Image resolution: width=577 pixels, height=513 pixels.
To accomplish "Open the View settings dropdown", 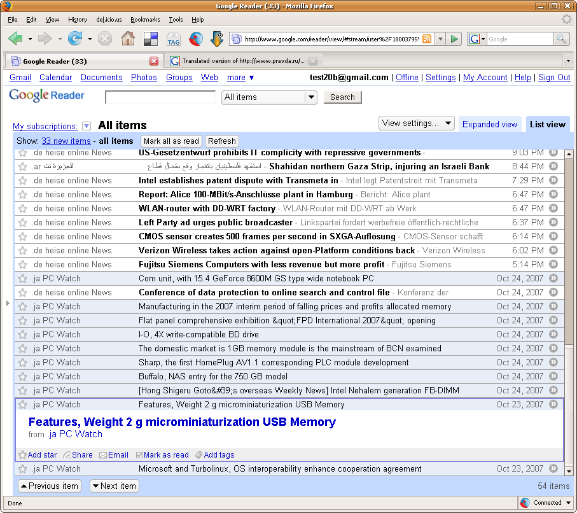I will click(416, 123).
